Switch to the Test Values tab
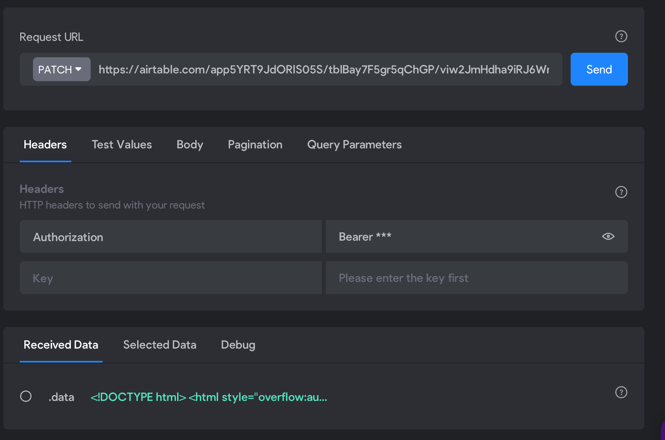Image resolution: width=665 pixels, height=440 pixels. (x=122, y=145)
